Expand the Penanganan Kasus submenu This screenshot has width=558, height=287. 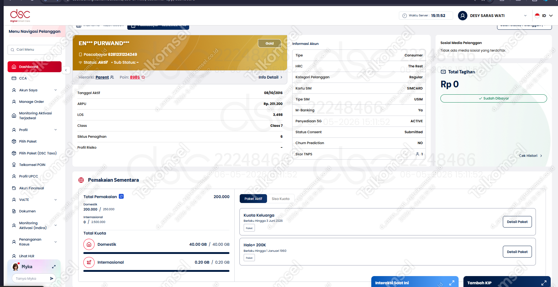coord(56,242)
